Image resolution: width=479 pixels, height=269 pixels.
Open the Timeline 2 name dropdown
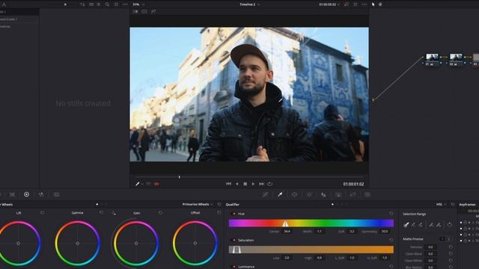click(249, 4)
